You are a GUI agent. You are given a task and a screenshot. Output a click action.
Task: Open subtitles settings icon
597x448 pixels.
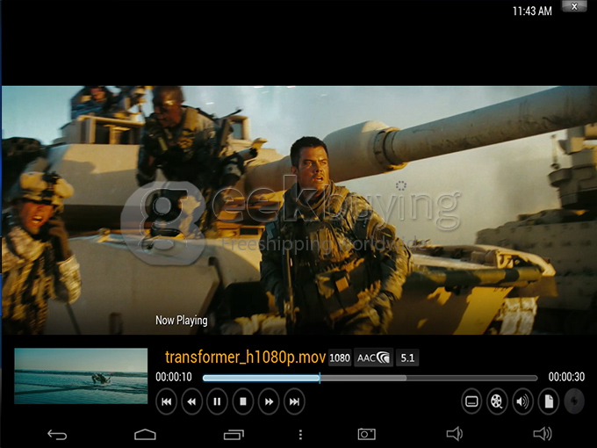coord(471,401)
